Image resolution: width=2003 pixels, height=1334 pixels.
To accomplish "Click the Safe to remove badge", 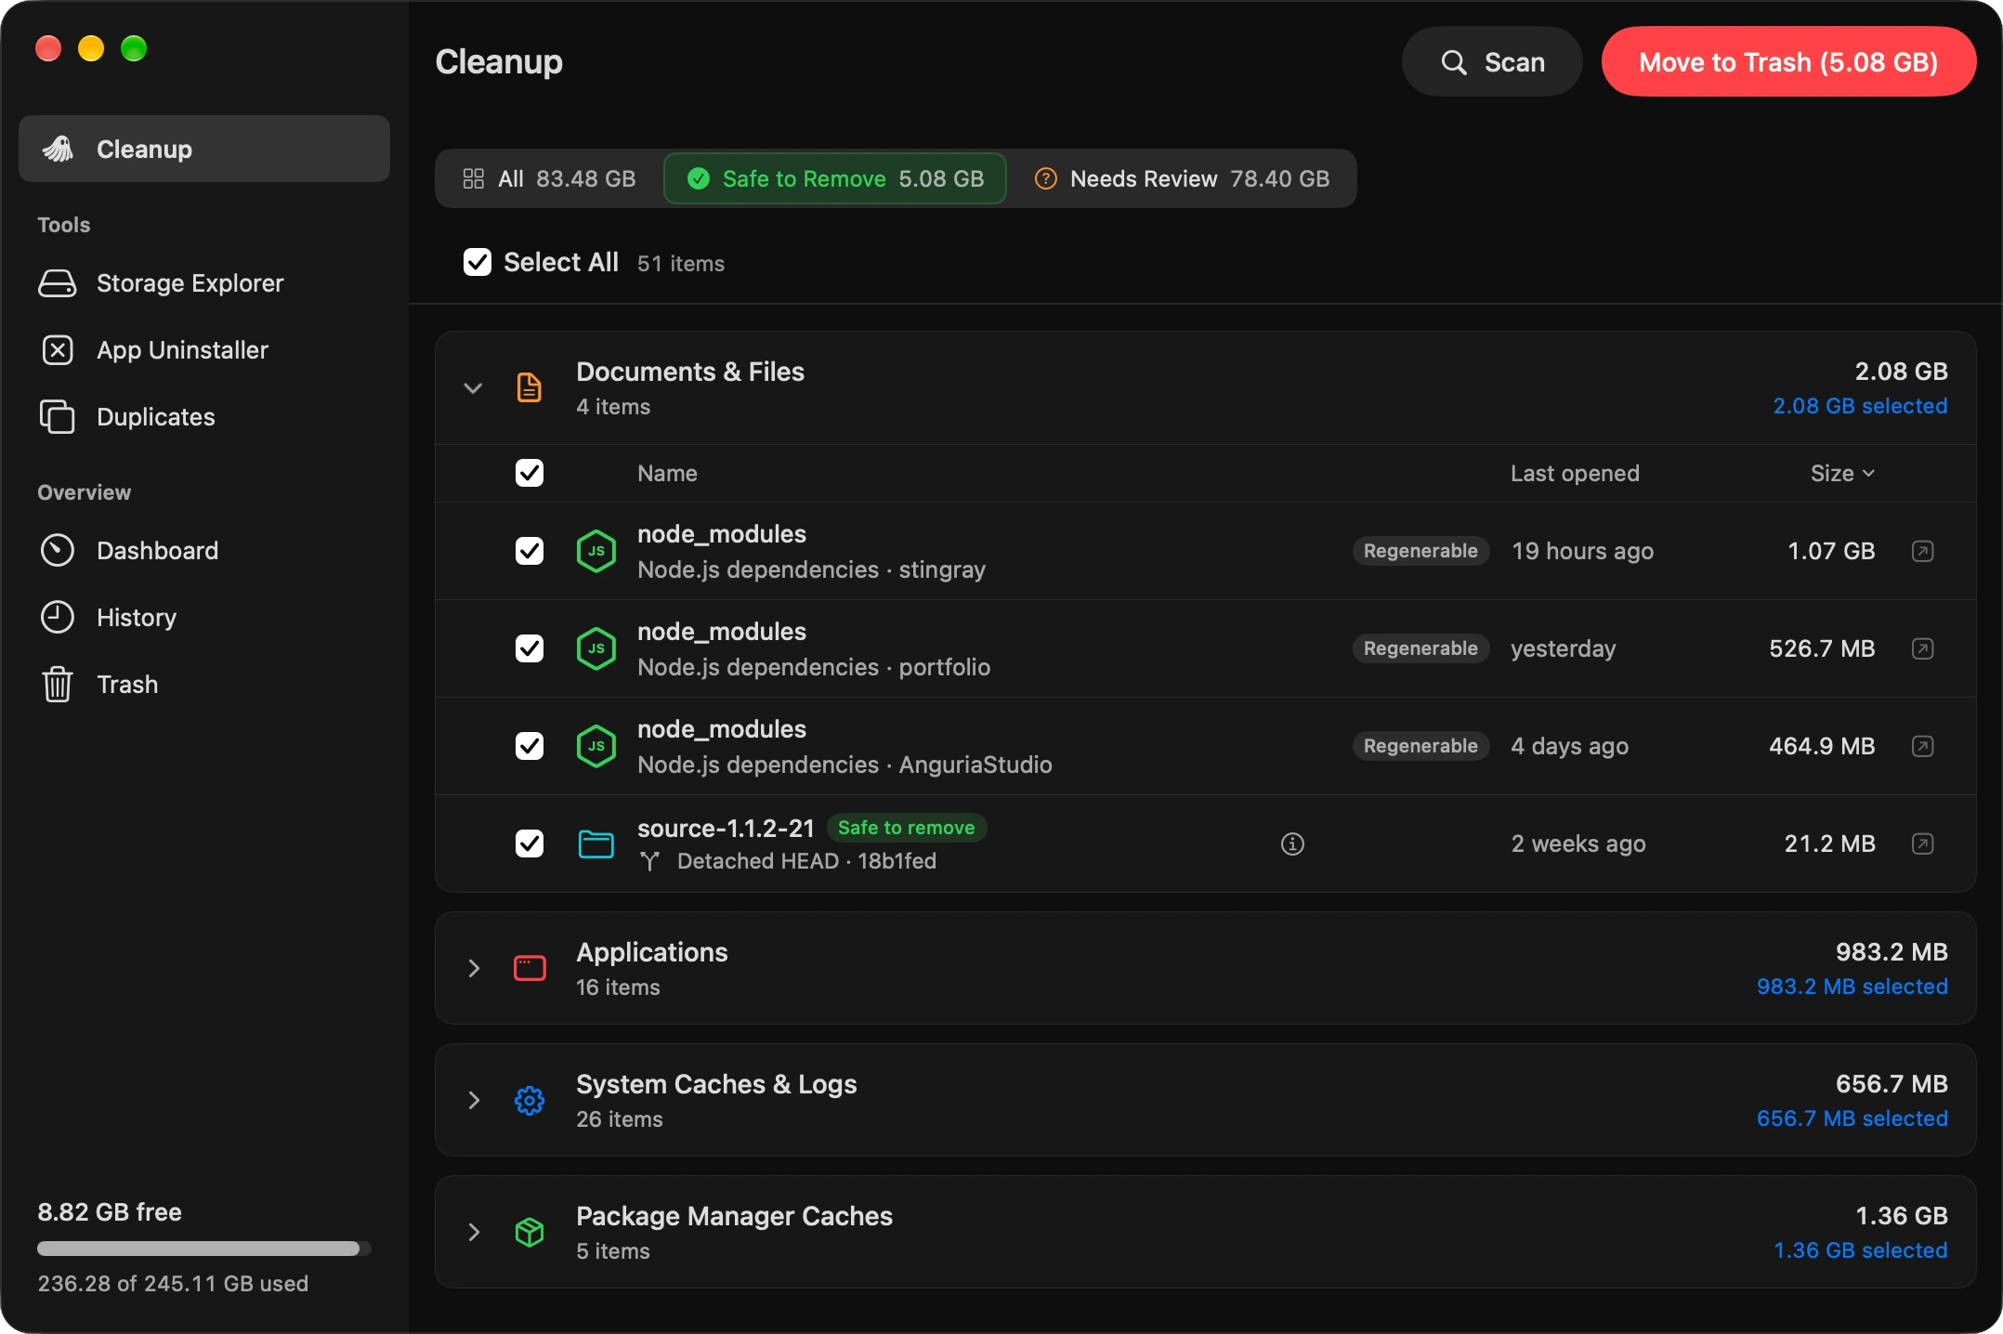I will (x=906, y=827).
